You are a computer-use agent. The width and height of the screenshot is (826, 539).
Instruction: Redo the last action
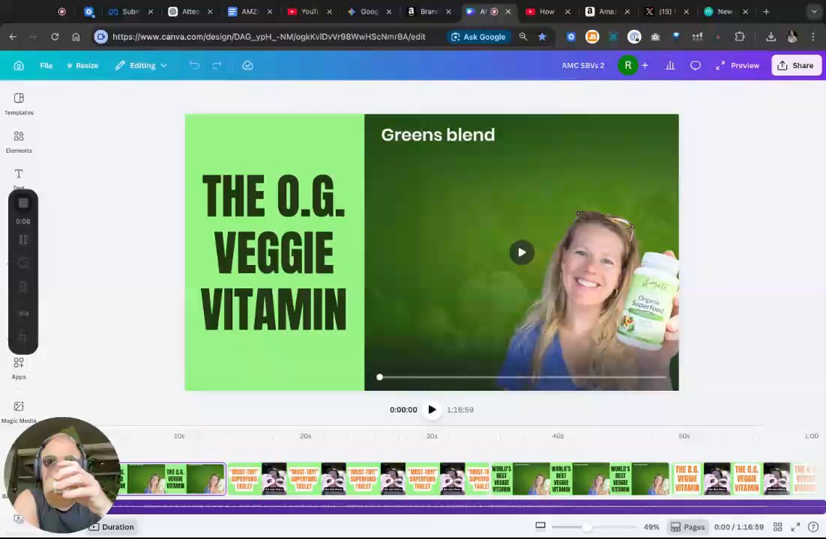(217, 65)
